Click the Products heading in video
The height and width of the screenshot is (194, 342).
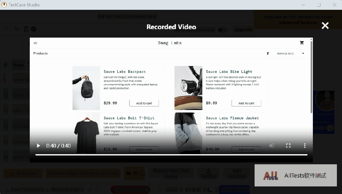40,53
